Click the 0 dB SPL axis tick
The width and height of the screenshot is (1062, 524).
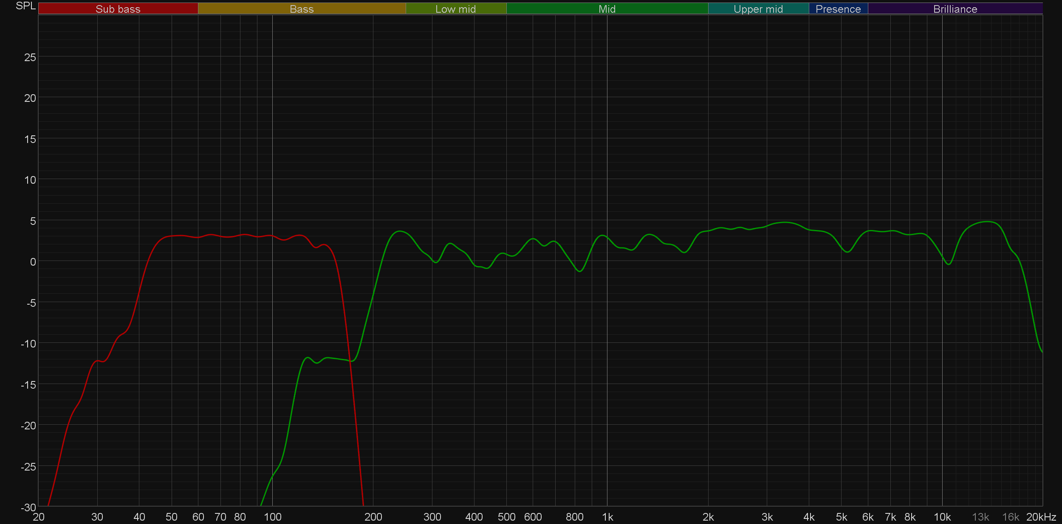pyautogui.click(x=33, y=262)
